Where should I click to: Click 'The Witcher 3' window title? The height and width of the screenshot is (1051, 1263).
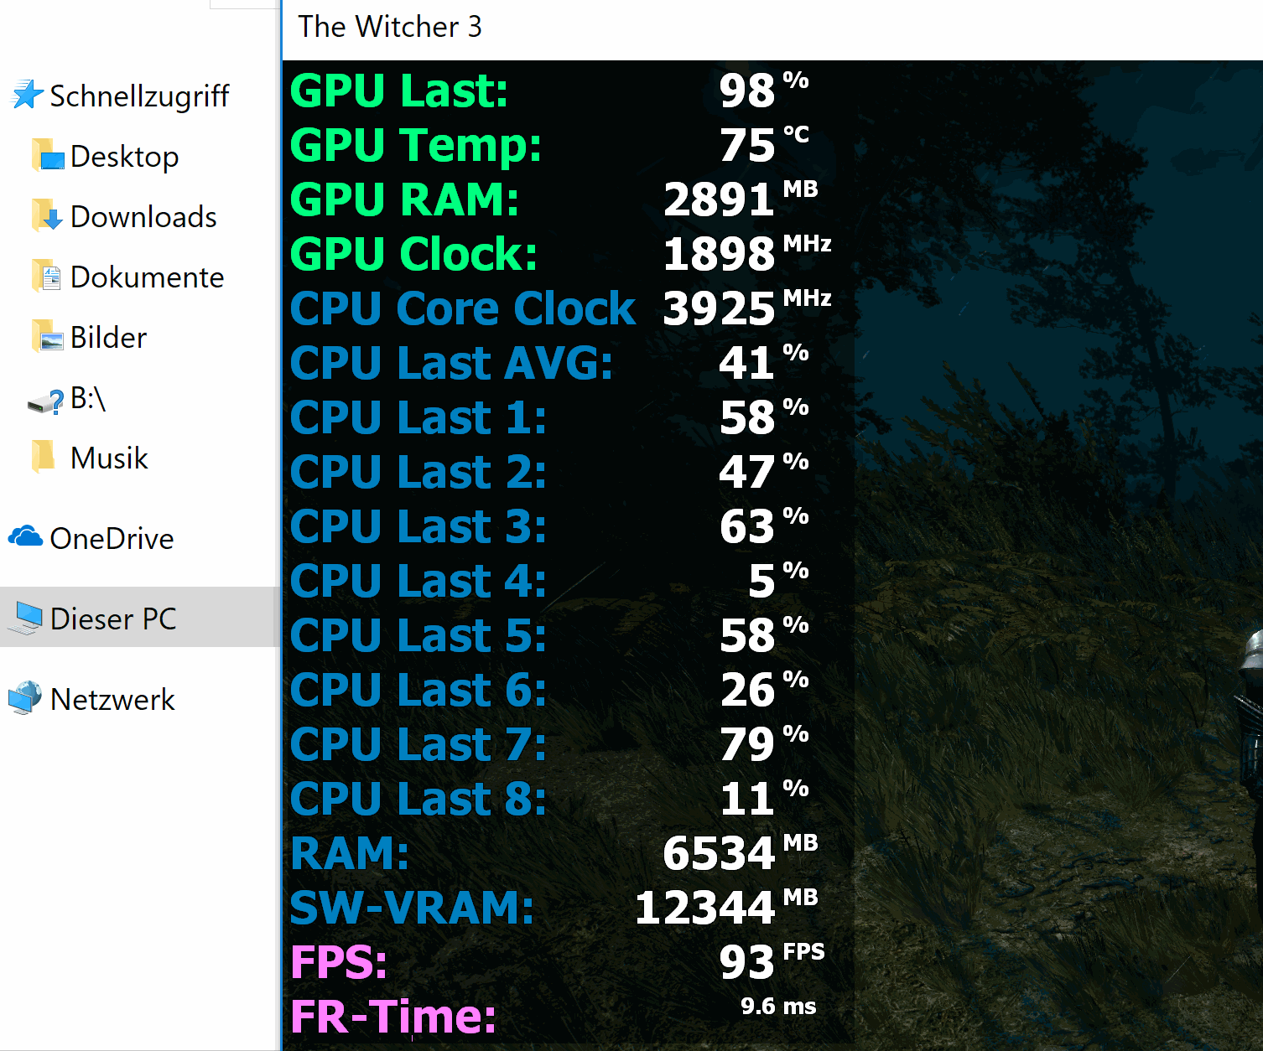click(391, 27)
